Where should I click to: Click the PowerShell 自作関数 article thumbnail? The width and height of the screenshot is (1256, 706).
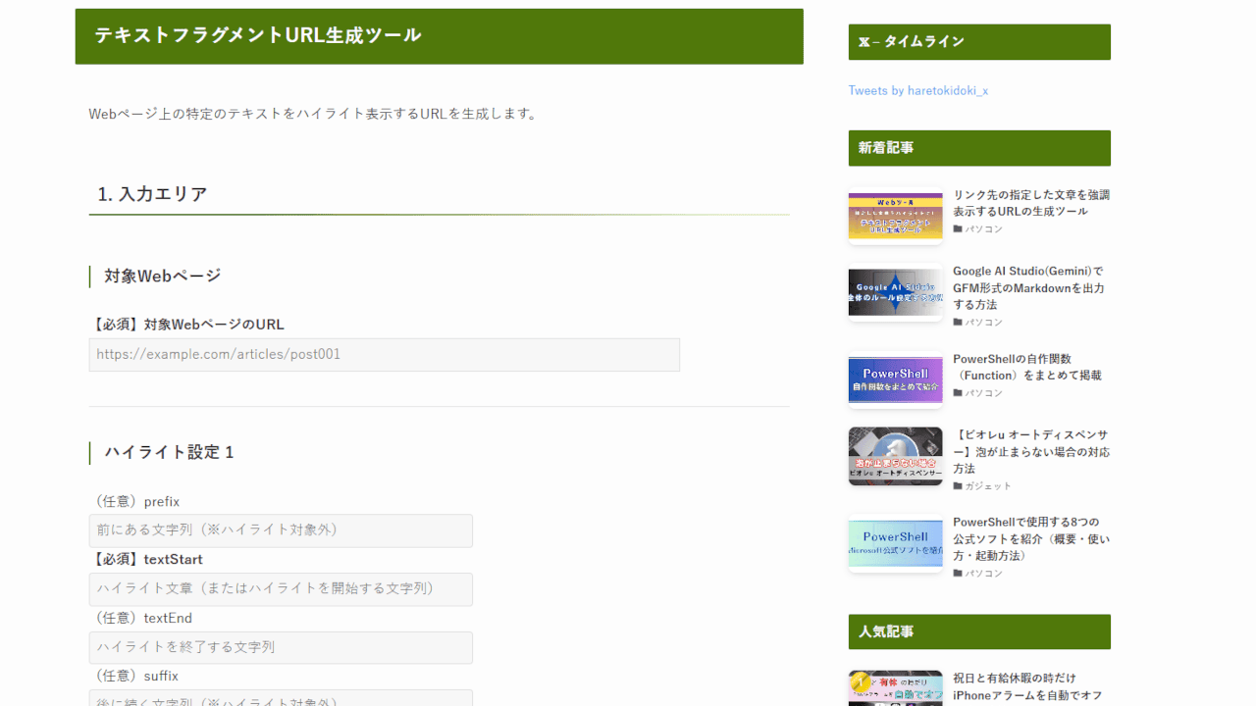(895, 379)
